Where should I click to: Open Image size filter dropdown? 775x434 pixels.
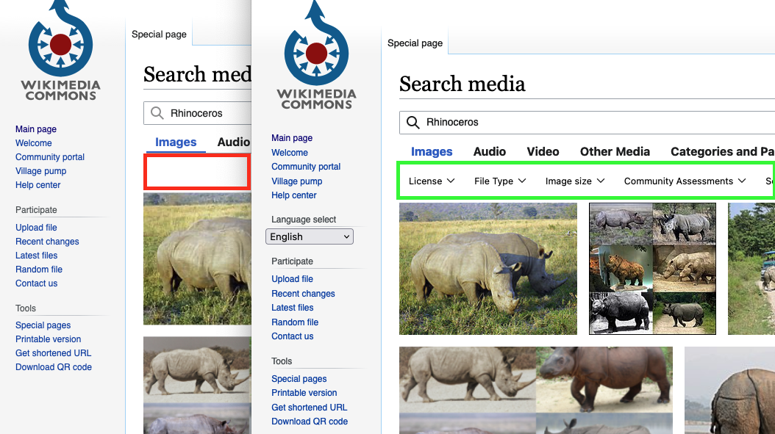click(x=575, y=181)
